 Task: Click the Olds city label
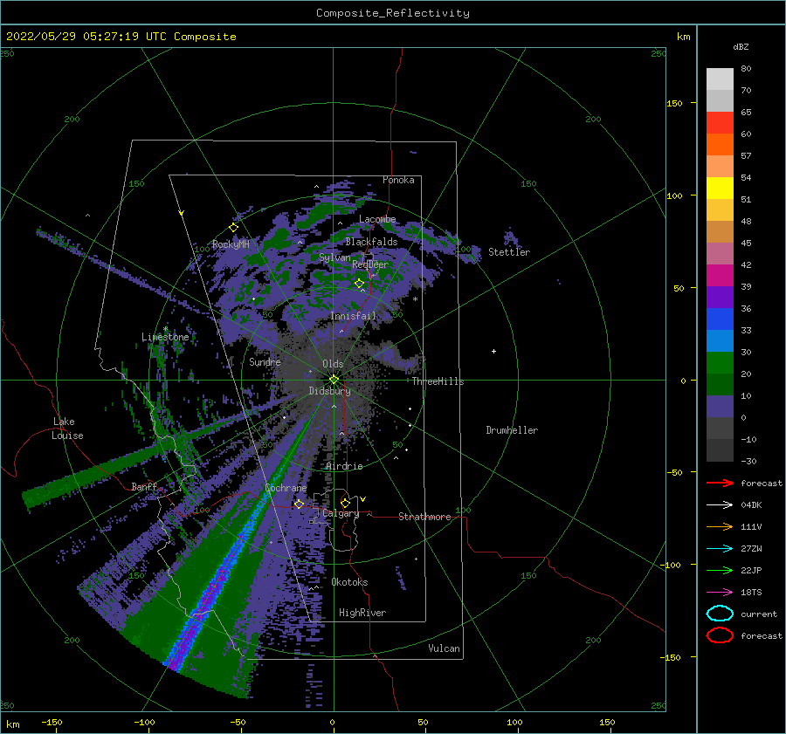(333, 364)
